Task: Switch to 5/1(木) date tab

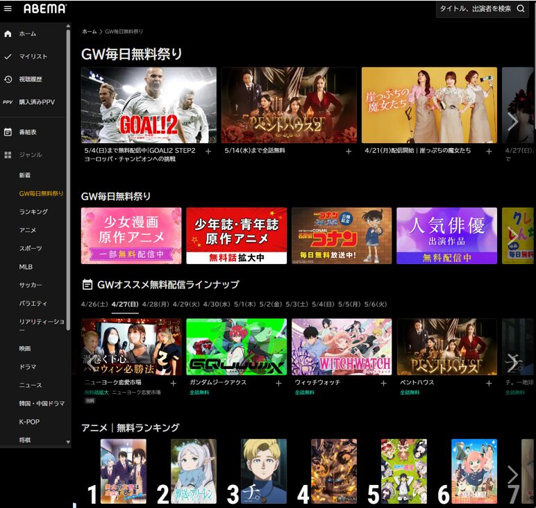Action: (245, 304)
